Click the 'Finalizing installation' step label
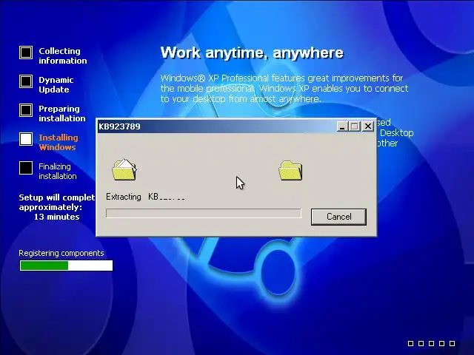Image resolution: width=474 pixels, height=355 pixels. (58, 171)
